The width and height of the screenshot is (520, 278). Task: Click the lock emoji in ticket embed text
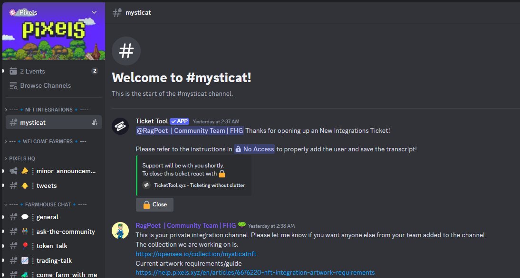point(222,174)
